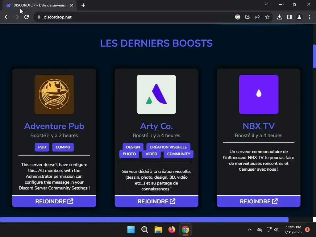Open the Arty Co. server logo
This screenshot has width=316, height=237.
point(156,94)
